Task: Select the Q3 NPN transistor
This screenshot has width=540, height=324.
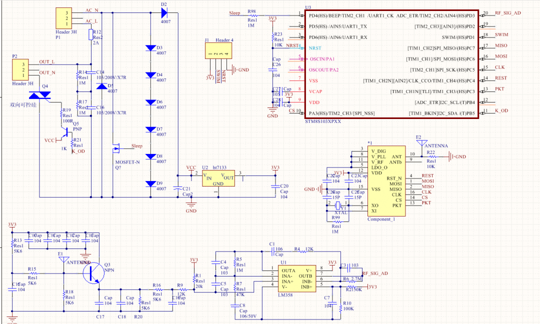Action: (x=92, y=273)
